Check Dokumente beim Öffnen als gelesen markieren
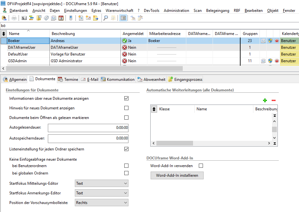 point(126,117)
